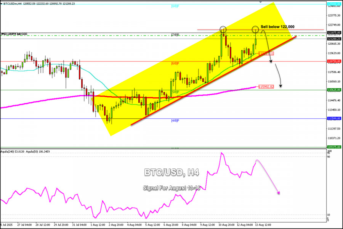The width and height of the screenshot is (343, 229).
Task: Click the Aguila(240) 53.8130 indicator label
Action: click(x=13, y=152)
